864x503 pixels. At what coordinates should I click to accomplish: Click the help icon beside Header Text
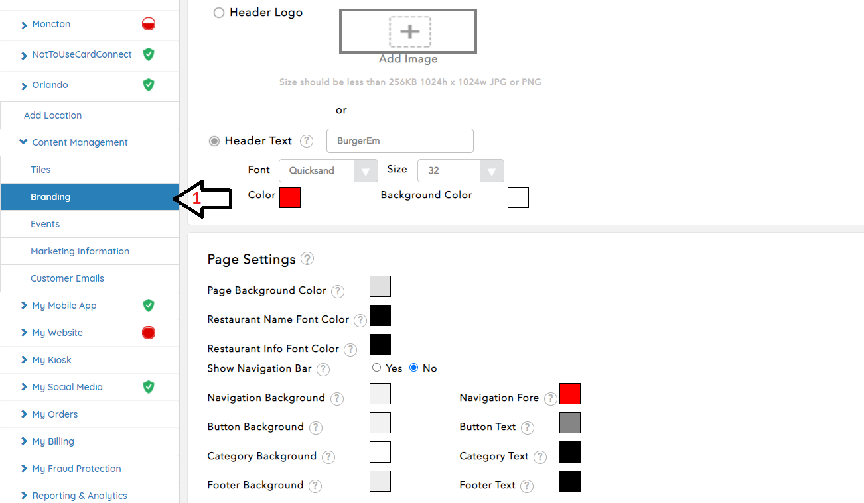click(307, 141)
